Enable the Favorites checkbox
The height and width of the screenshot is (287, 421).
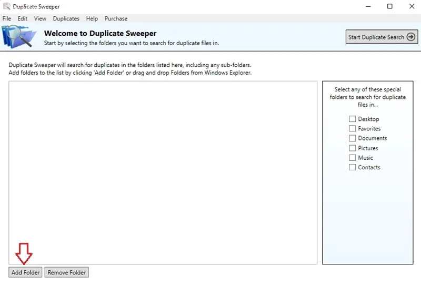pyautogui.click(x=352, y=128)
